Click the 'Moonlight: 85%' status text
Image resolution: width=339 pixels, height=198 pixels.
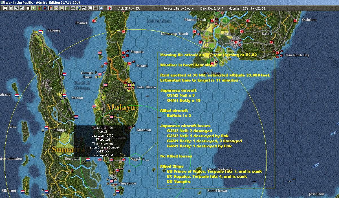pyautogui.click(x=238, y=8)
